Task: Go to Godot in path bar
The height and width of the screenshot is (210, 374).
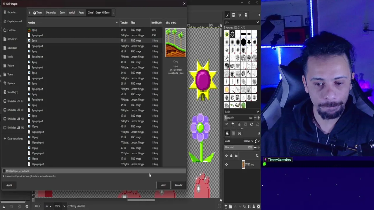Action: point(63,13)
